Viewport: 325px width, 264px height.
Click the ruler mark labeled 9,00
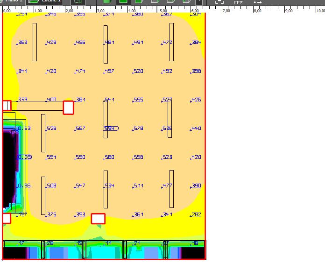(x=289, y=11)
